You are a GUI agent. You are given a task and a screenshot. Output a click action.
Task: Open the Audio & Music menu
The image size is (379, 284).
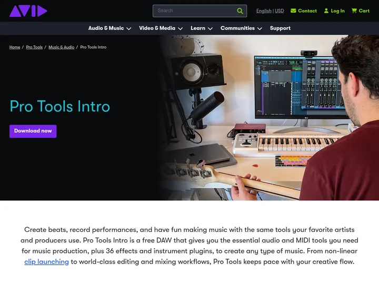pos(106,28)
